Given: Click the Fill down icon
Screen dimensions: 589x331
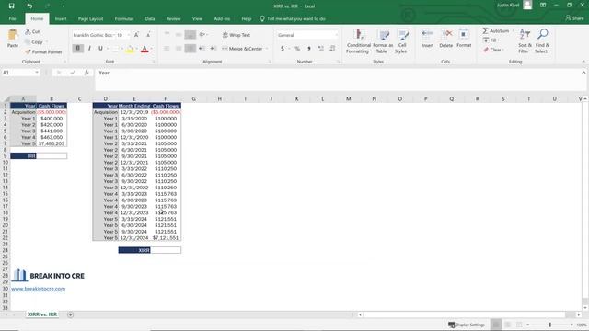Looking at the screenshot, I should tap(486, 40).
